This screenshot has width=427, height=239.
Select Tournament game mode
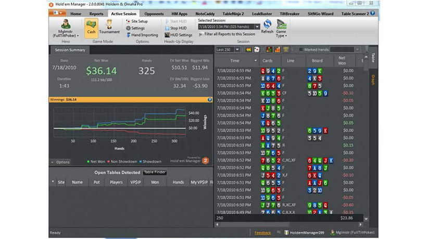point(109,26)
